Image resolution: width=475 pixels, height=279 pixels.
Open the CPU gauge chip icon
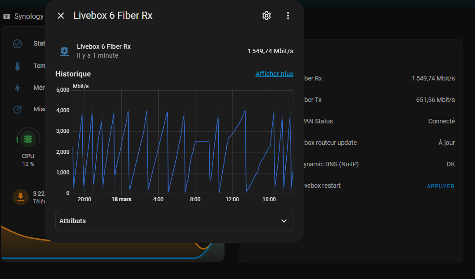click(28, 139)
